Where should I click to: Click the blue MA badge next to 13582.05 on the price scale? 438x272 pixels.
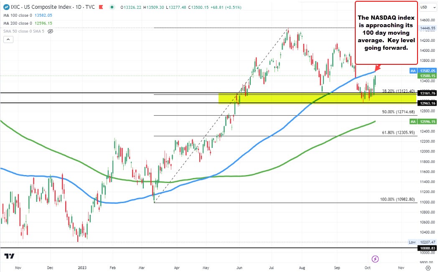click(413, 71)
